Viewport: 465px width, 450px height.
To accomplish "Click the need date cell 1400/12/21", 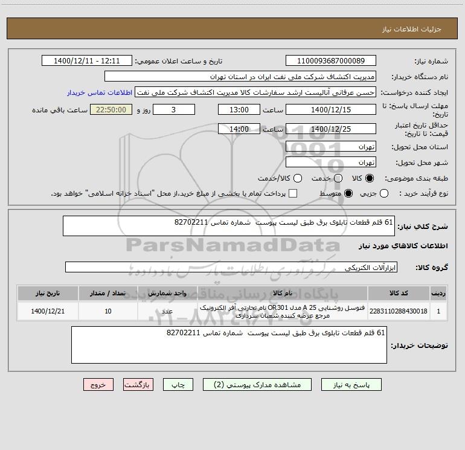I will [48, 311].
